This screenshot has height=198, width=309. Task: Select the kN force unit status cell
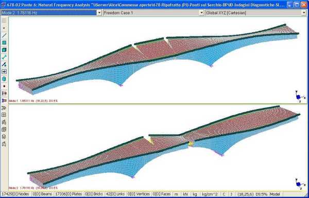(185, 194)
